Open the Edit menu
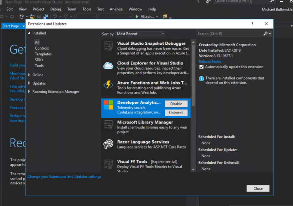This screenshot has width=293, height=206. (10, 9)
